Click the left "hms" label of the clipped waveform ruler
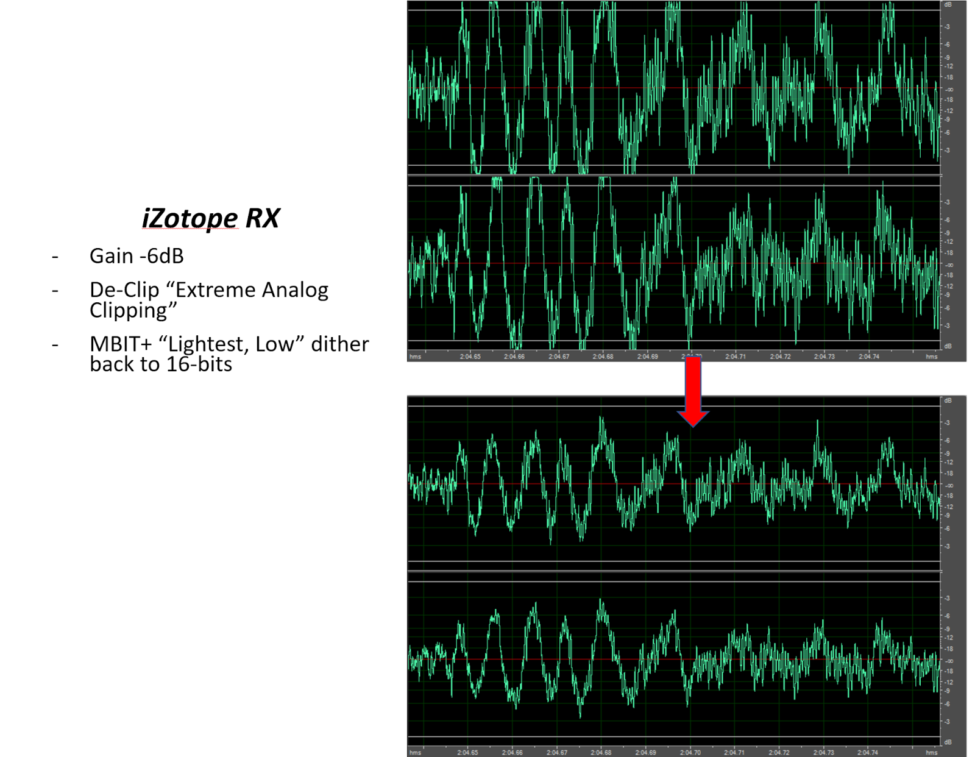This screenshot has width=975, height=757. [x=416, y=357]
